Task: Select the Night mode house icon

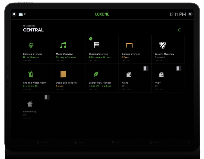Action: click(129, 74)
